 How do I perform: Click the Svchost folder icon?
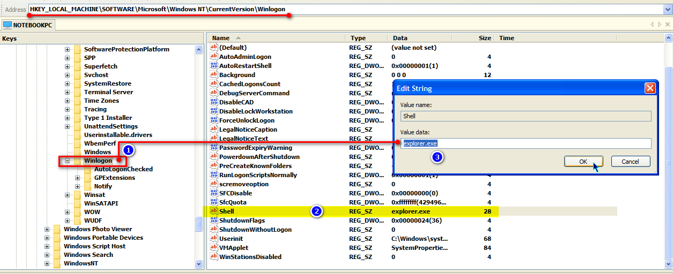click(x=78, y=75)
